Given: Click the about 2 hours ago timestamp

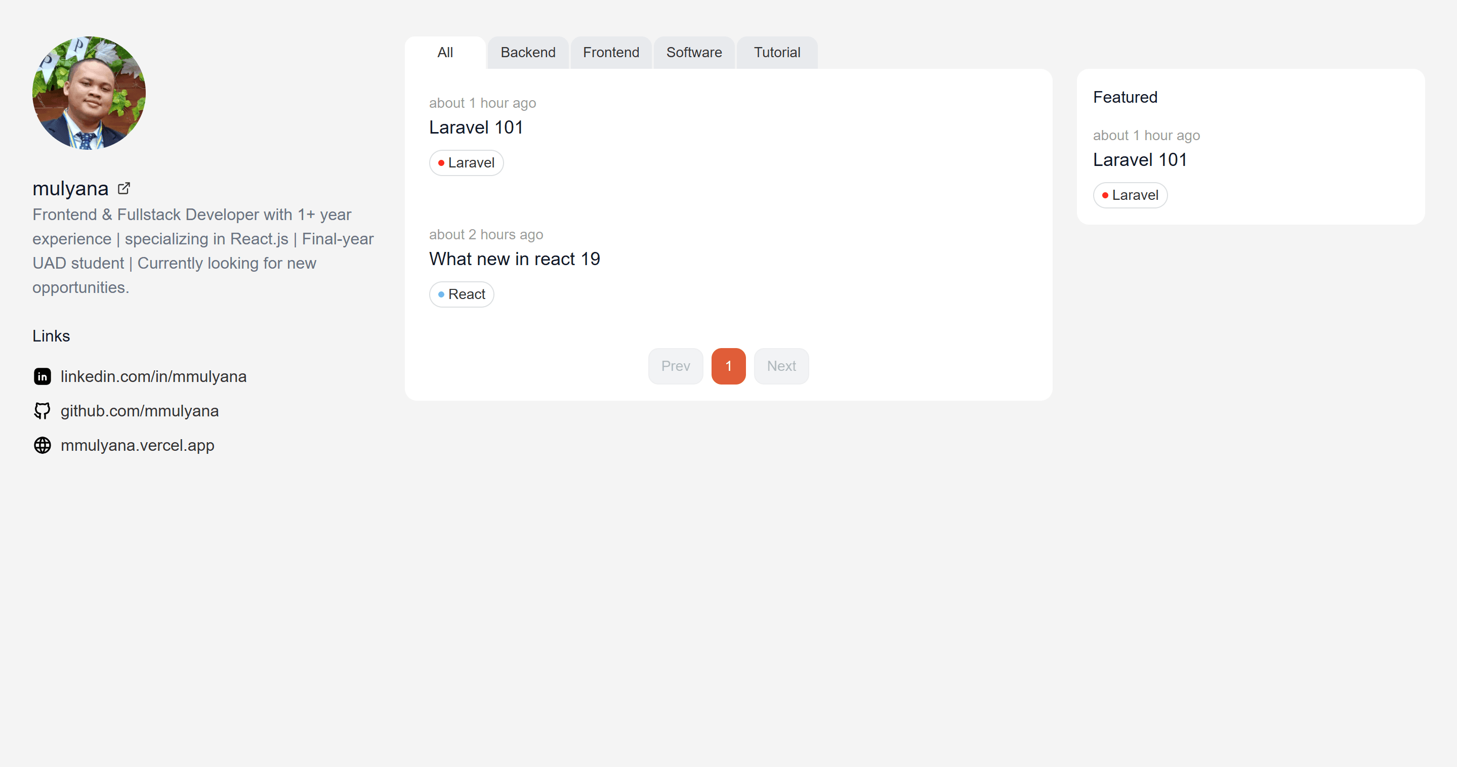Looking at the screenshot, I should 486,235.
